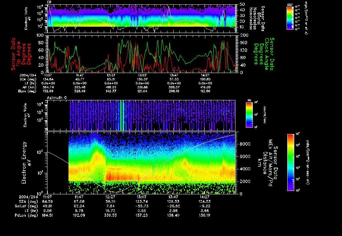Image resolution: width=342 pixels, height=236 pixels.
Task: Select altitude value 361.88
Action: [142, 87]
